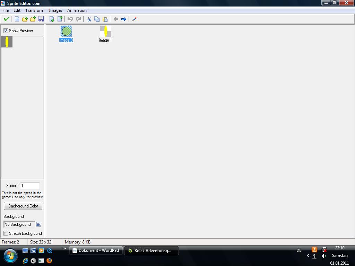Show hidden system tray icons arrow
The image size is (355, 266).
(308, 256)
